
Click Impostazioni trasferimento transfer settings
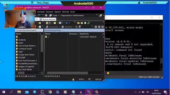pyautogui.click(x=73, y=16)
